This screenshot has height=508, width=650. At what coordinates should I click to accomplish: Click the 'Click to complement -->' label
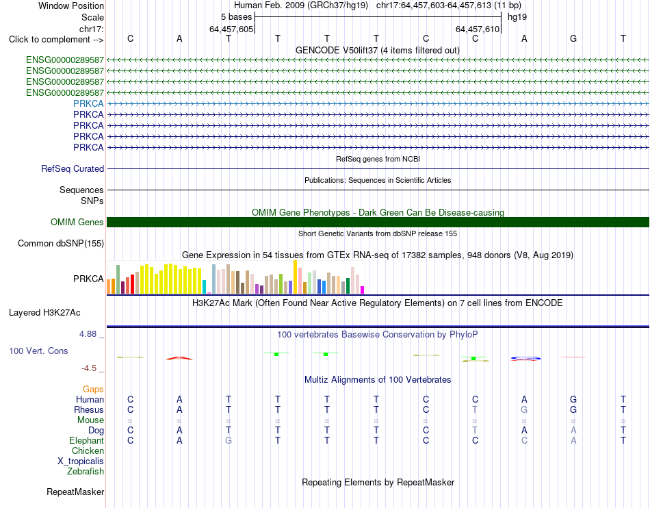[x=56, y=40]
